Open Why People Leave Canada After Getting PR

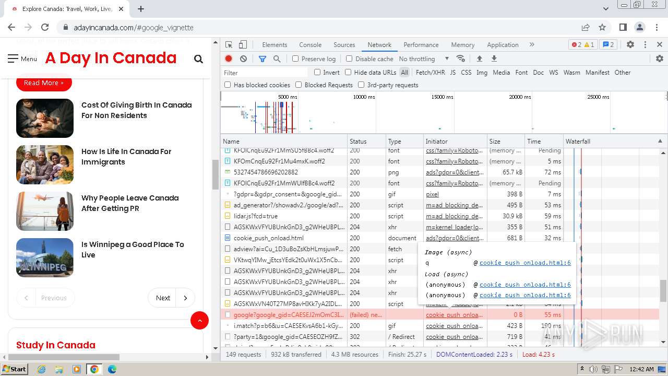click(x=130, y=203)
